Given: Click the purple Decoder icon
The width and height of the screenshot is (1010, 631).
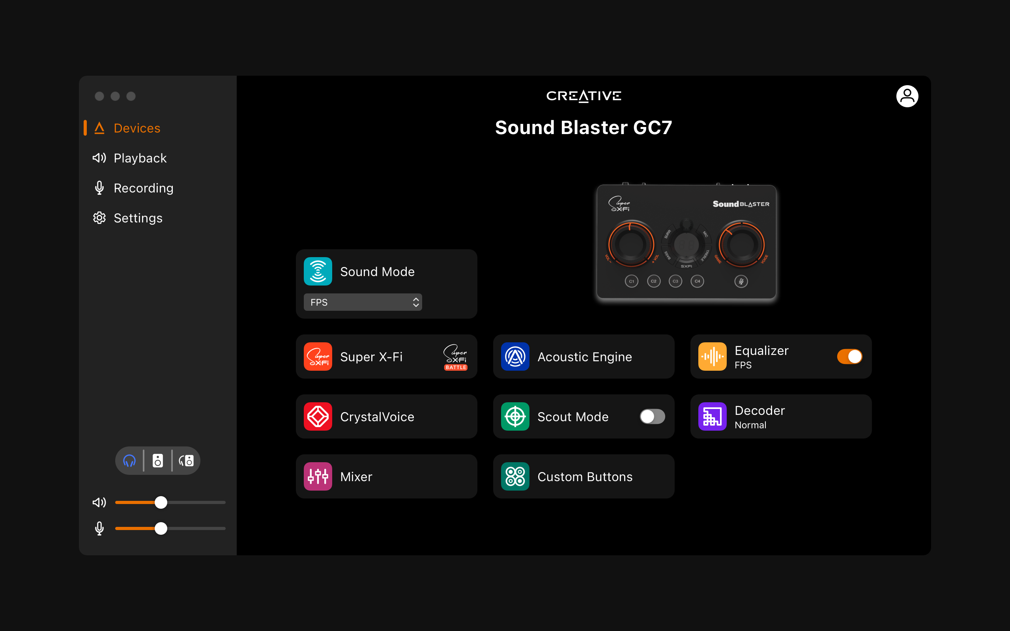Looking at the screenshot, I should point(712,416).
